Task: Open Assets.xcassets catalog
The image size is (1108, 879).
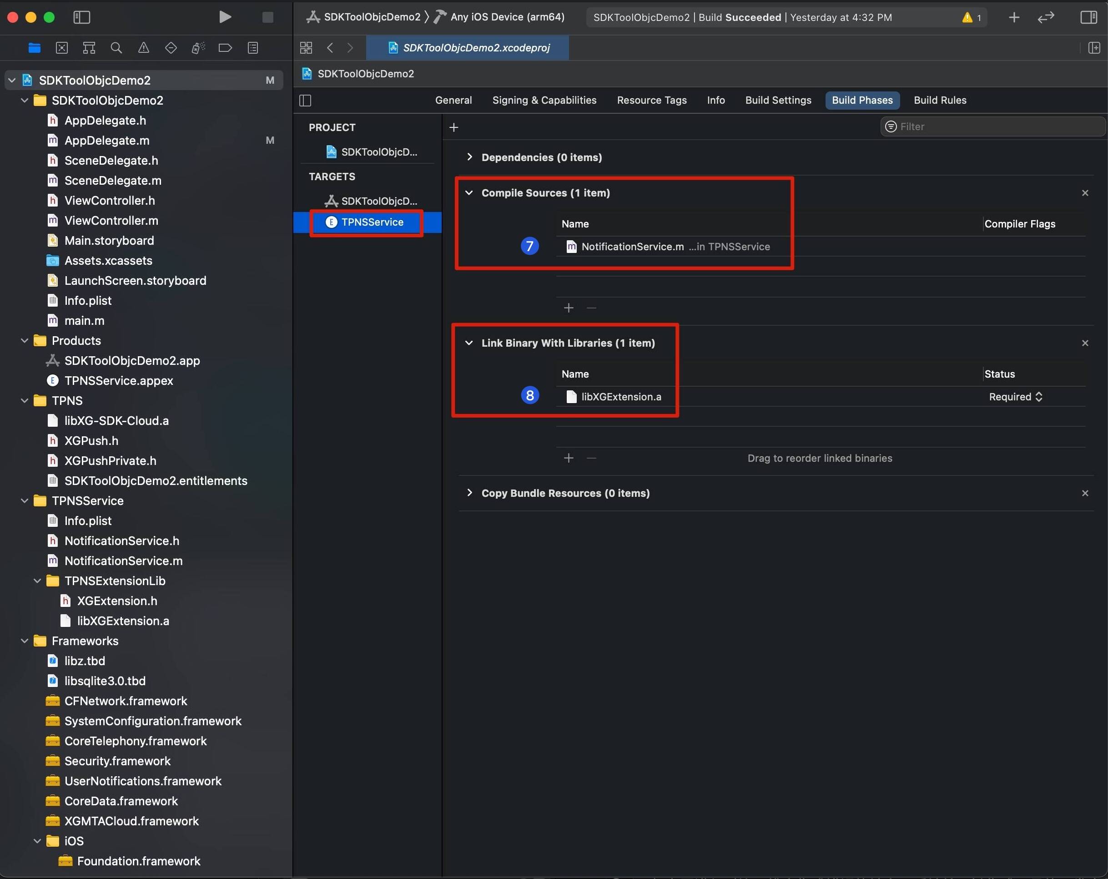Action: point(108,261)
